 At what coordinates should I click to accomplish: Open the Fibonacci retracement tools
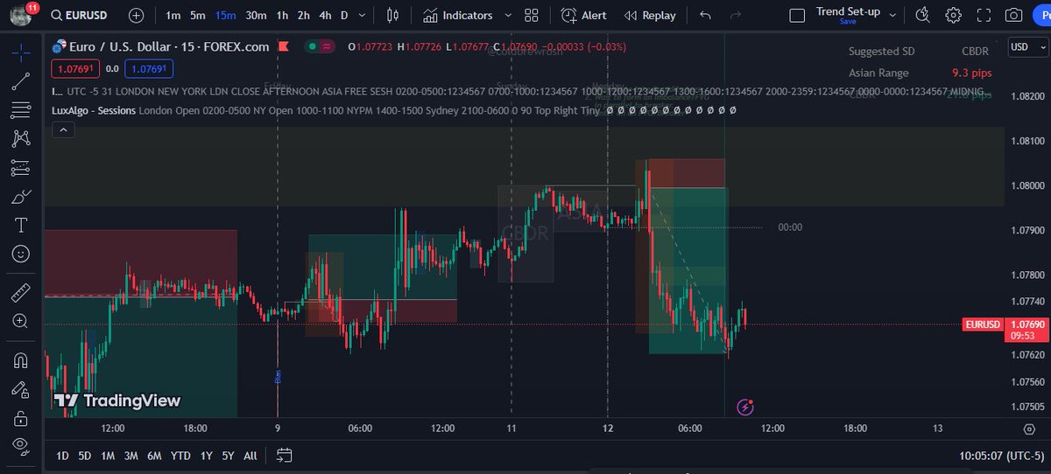[x=21, y=109]
